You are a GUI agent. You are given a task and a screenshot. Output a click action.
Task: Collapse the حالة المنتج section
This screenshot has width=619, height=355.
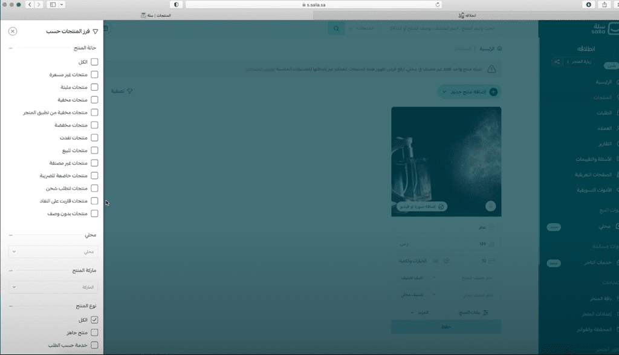11,48
